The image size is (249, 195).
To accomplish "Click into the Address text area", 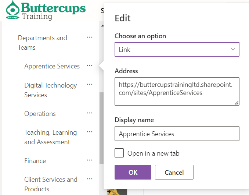I will 177,91.
